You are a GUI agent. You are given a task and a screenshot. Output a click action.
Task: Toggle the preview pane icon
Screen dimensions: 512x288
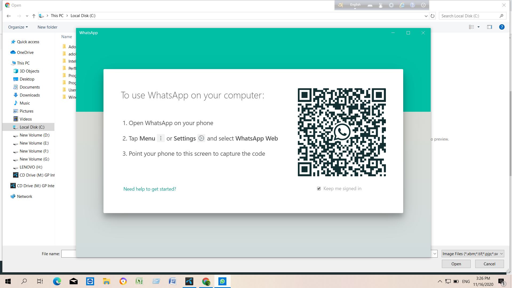pos(489,27)
